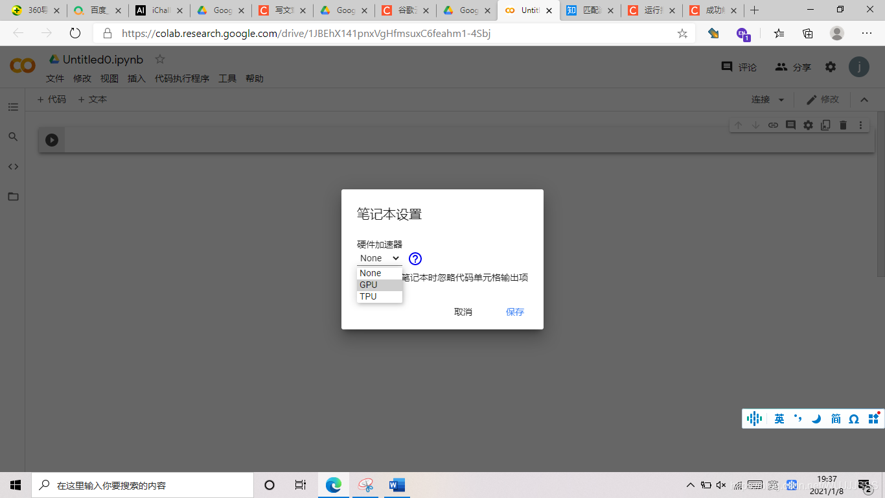The height and width of the screenshot is (498, 885).
Task: Click the IME voice input icon
Action: coord(754,418)
